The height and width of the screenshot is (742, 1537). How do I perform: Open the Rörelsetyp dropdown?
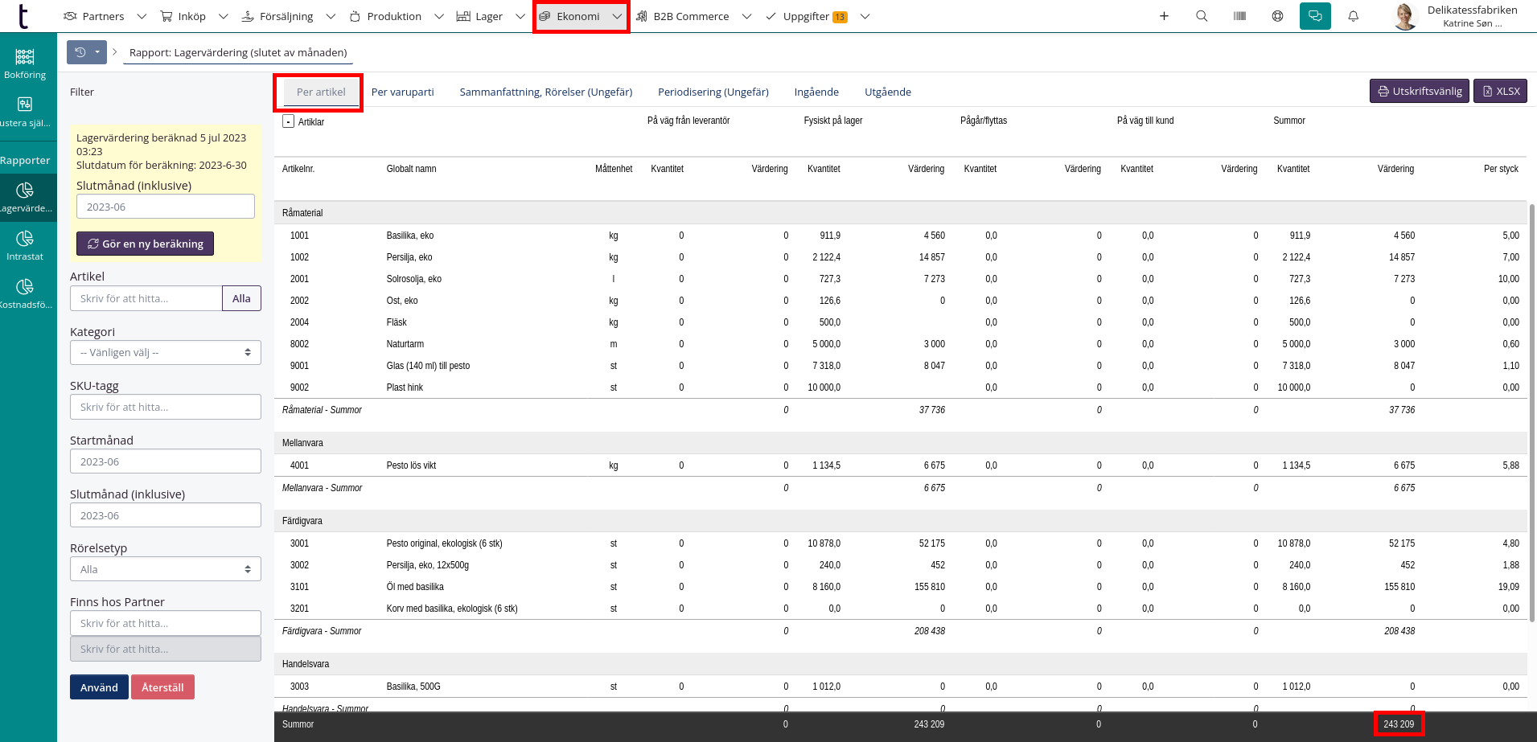click(x=166, y=569)
